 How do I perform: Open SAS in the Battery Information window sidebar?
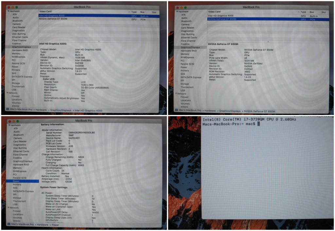point(15,188)
